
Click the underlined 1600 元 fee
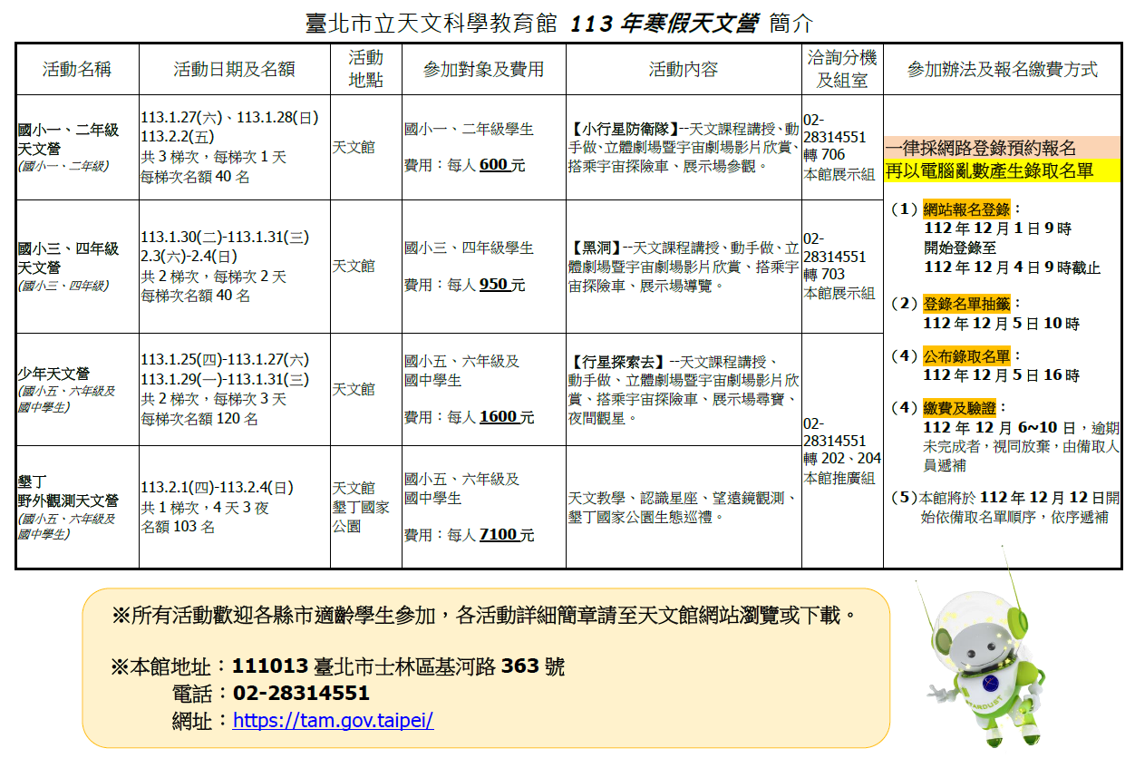pyautogui.click(x=506, y=417)
